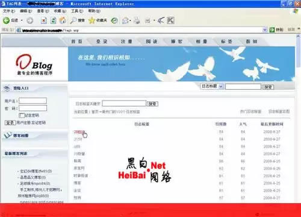This screenshot has height=217, width=301.
Task: Click the address bar URL text
Action: point(50,30)
